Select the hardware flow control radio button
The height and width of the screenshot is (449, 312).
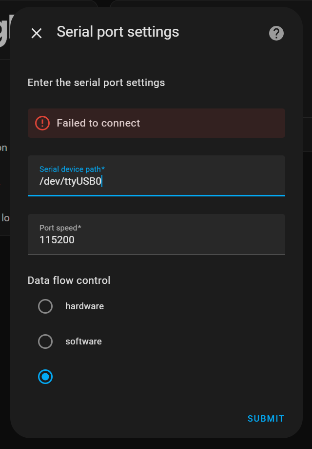tap(45, 306)
